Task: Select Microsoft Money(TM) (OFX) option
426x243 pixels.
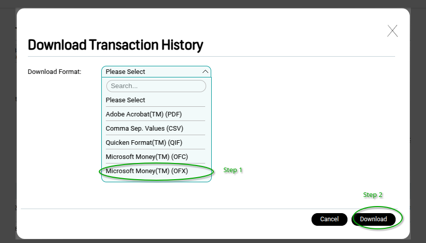Action: (x=147, y=171)
